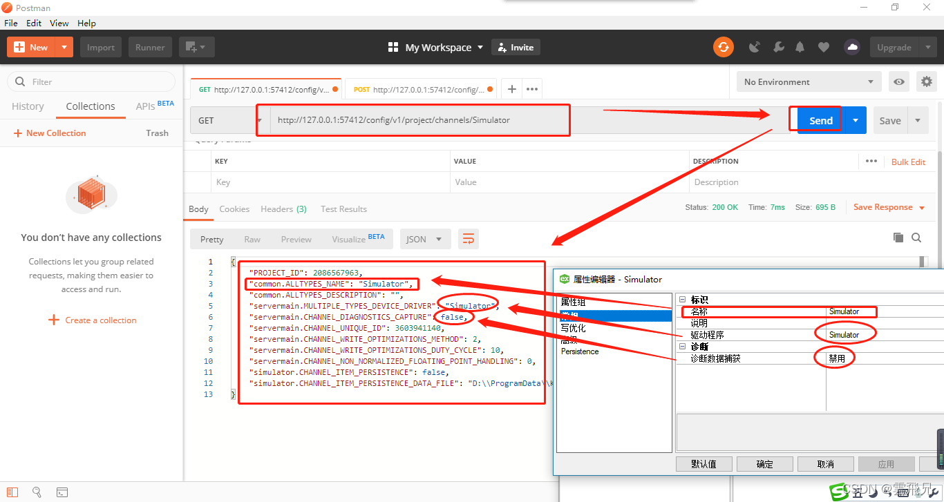Copy the response with the copy icon
The width and height of the screenshot is (944, 502).
pos(898,238)
